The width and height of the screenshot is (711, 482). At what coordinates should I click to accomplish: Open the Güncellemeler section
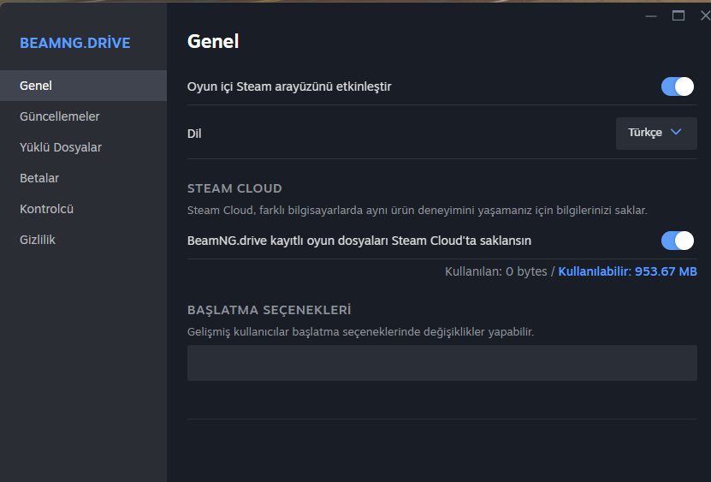tap(60, 116)
